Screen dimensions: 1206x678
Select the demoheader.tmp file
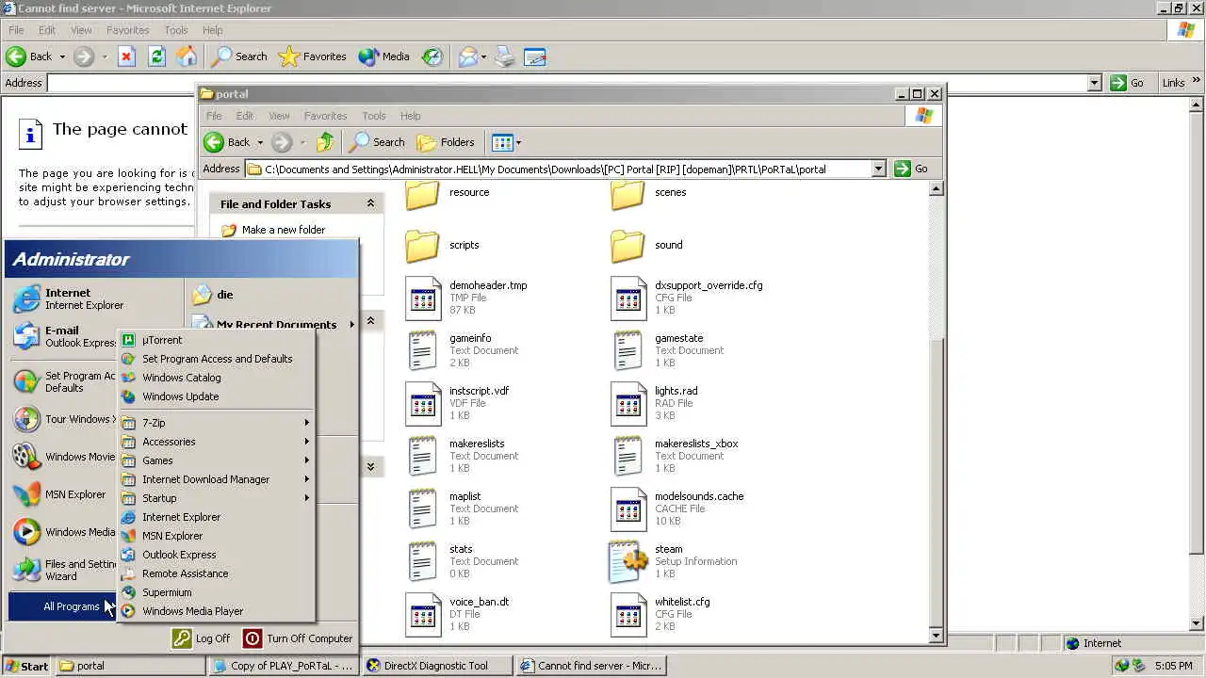point(466,298)
